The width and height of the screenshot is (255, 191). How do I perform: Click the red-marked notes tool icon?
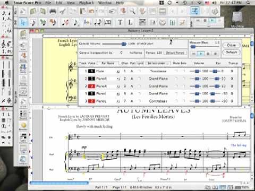[65, 22]
